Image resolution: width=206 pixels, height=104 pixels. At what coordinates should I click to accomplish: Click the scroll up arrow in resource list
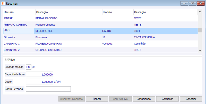[200, 12]
